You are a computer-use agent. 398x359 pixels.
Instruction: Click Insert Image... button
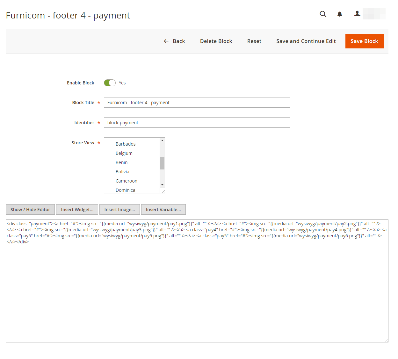[119, 210]
